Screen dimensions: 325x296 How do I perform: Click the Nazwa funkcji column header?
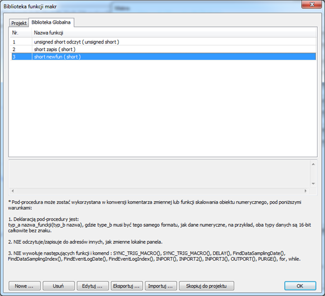[x=174, y=33]
